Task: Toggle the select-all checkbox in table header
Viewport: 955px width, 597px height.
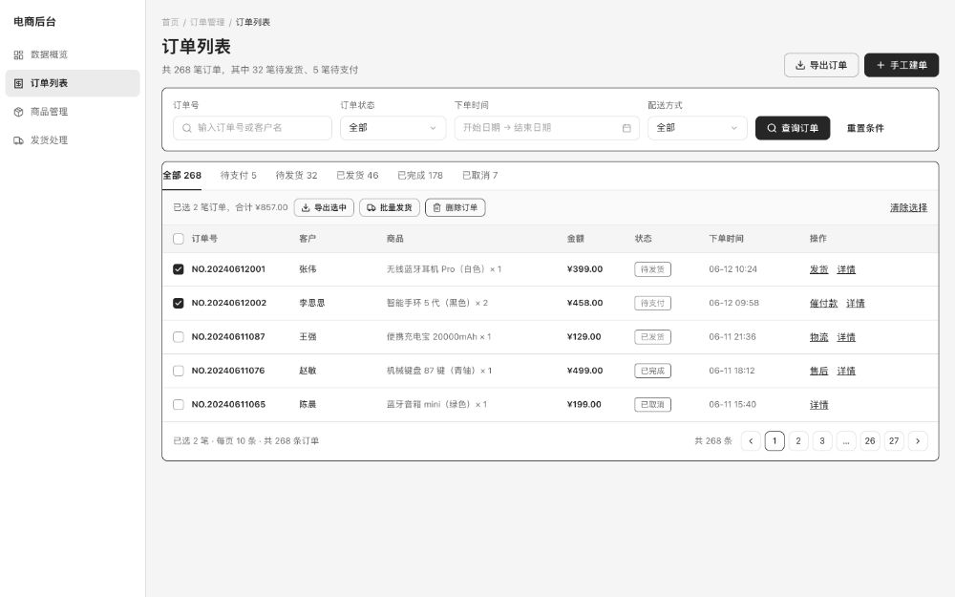Action: tap(179, 239)
